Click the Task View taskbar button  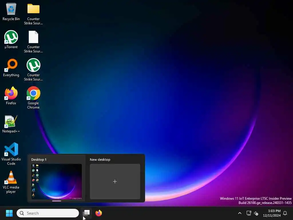point(86,213)
